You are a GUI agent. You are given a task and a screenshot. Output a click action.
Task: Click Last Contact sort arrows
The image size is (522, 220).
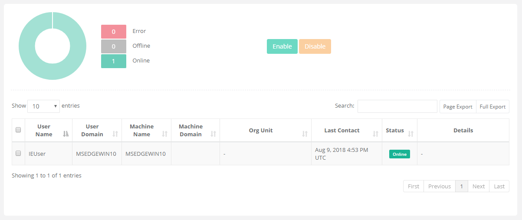point(375,134)
